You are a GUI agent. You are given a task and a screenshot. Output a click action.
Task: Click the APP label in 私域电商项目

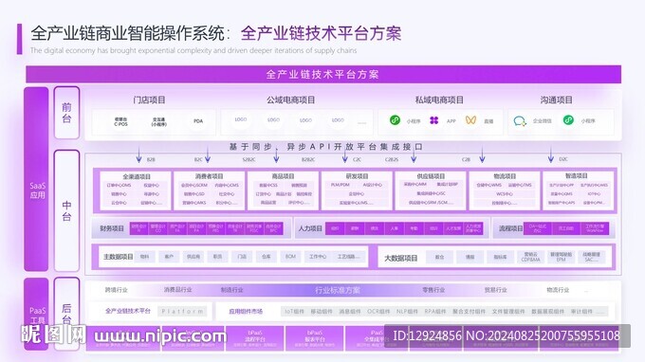click(x=451, y=121)
